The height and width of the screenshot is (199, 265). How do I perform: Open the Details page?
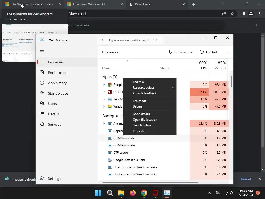point(67,114)
